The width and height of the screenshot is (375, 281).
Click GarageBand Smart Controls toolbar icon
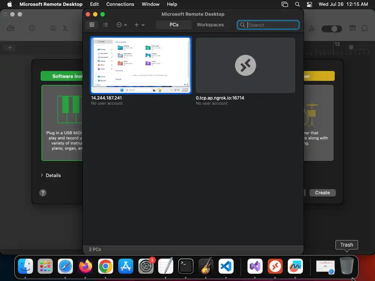tap(53, 28)
